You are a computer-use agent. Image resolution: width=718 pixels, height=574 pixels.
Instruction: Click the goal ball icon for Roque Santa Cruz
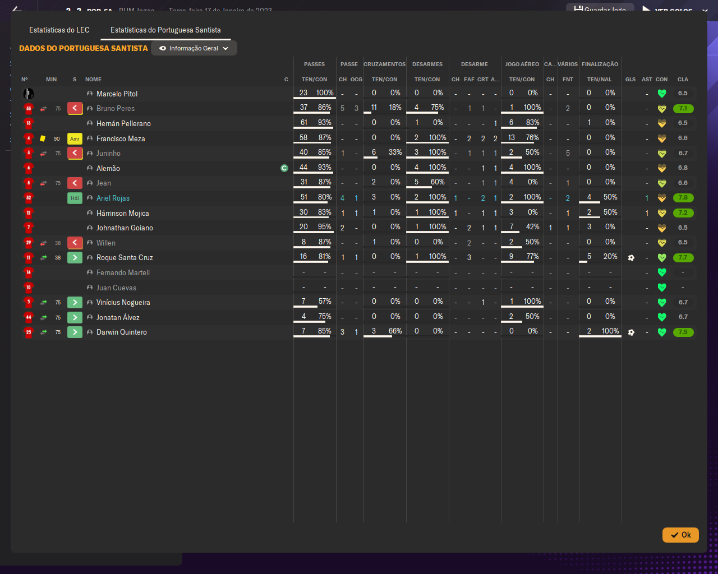pos(631,258)
